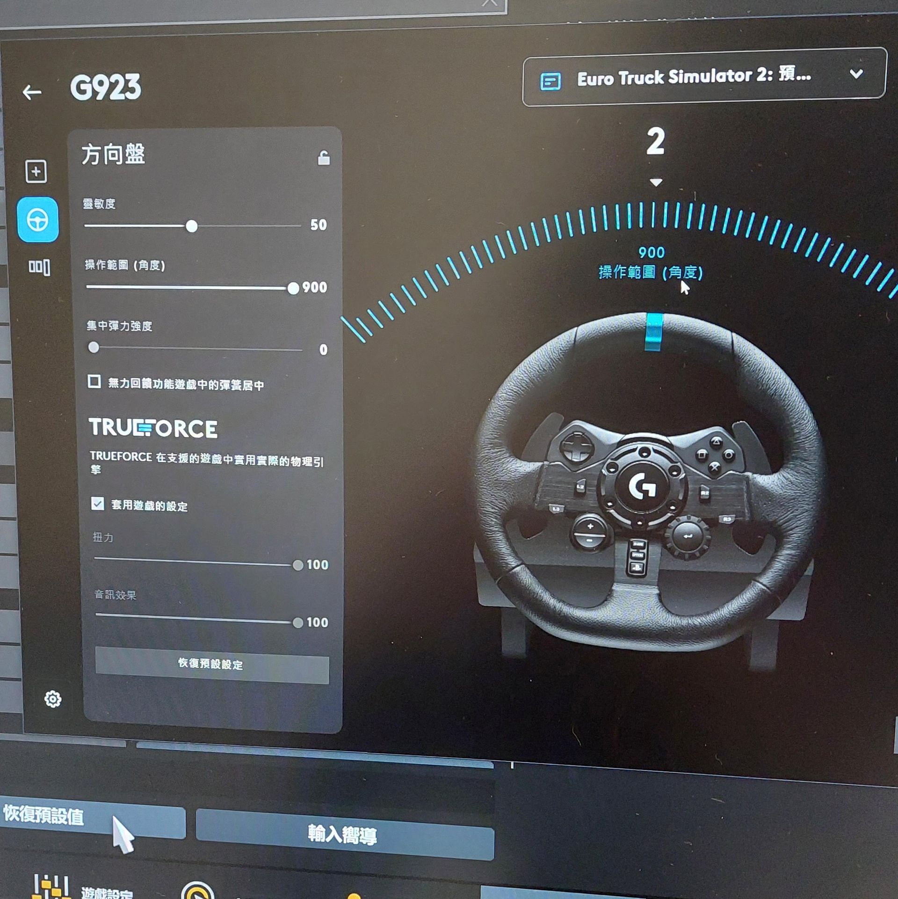Click the G923 device title
Screen dimensions: 898x899
[105, 88]
